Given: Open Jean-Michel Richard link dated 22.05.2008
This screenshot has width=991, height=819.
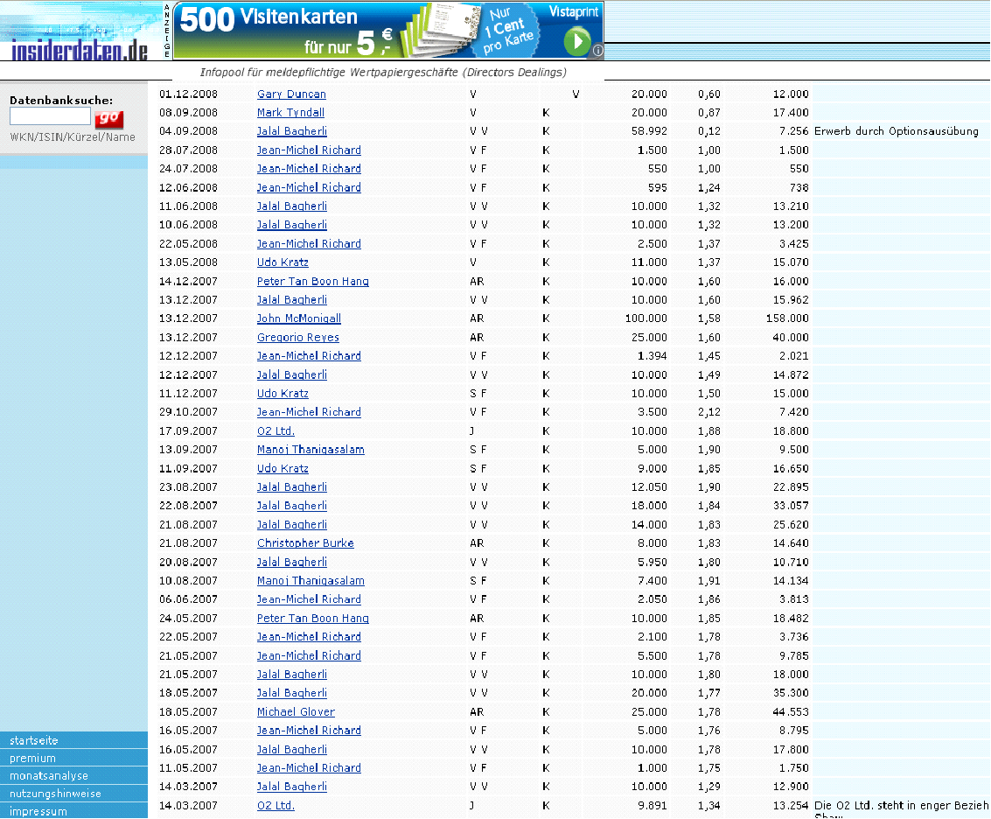Looking at the screenshot, I should pos(309,244).
